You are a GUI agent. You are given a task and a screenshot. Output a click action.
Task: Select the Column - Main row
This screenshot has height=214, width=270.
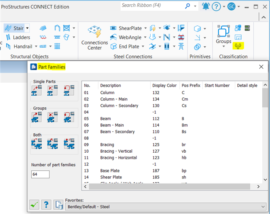pyautogui.click(x=172, y=99)
